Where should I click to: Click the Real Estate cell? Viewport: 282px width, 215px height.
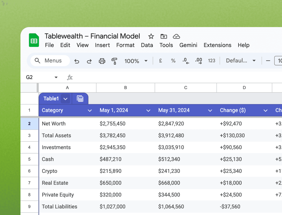coord(68,183)
